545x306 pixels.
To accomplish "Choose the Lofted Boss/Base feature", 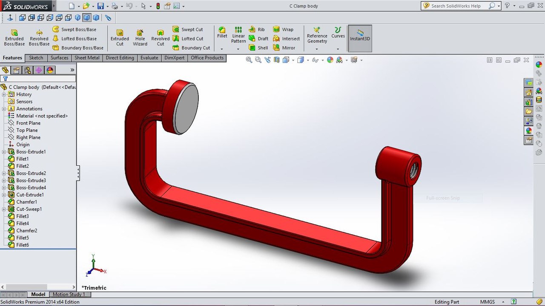I will click(75, 39).
